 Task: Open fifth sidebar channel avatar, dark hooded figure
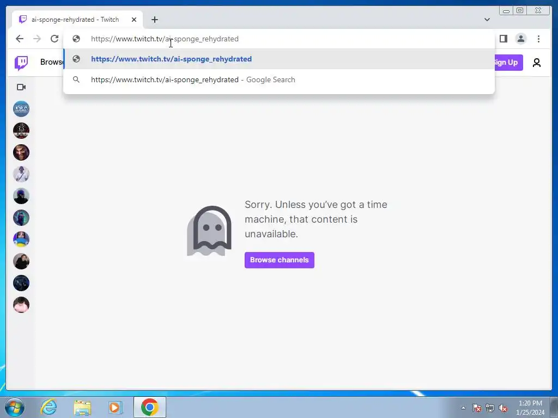click(x=21, y=196)
